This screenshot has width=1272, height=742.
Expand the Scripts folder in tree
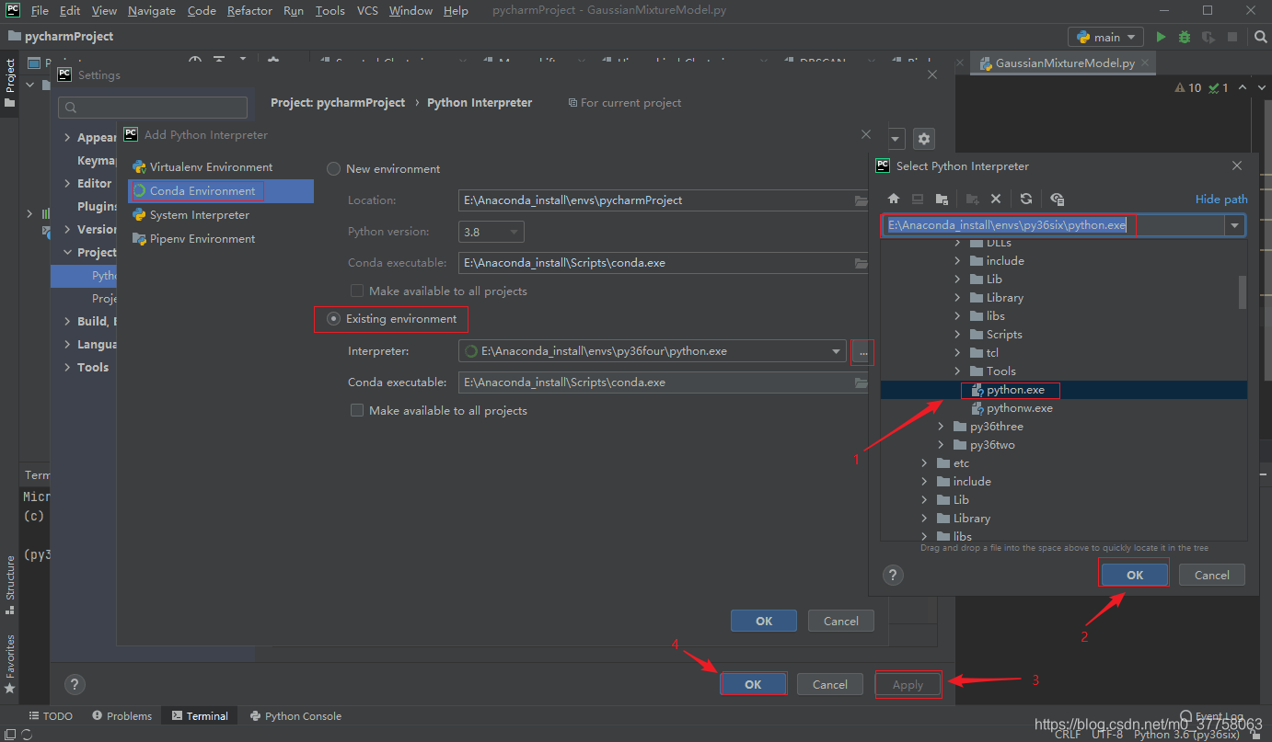958,335
